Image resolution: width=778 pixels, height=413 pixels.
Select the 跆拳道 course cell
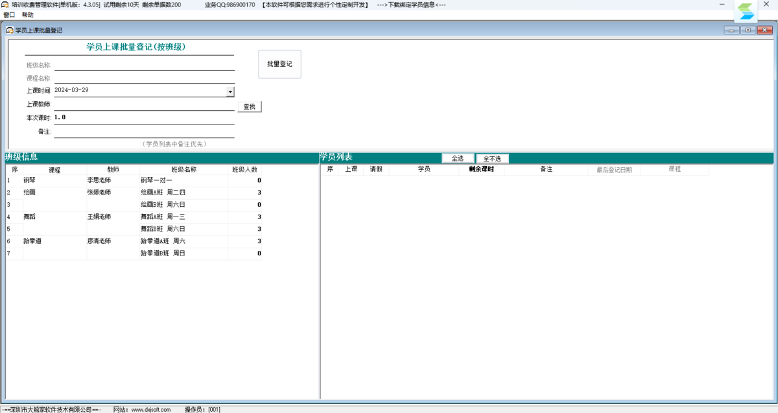(x=54, y=241)
